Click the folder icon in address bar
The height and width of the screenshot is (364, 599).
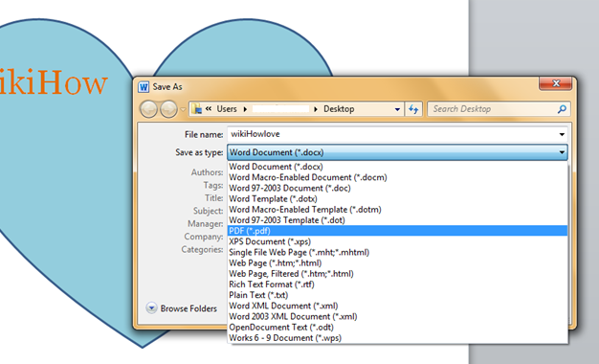(x=197, y=109)
